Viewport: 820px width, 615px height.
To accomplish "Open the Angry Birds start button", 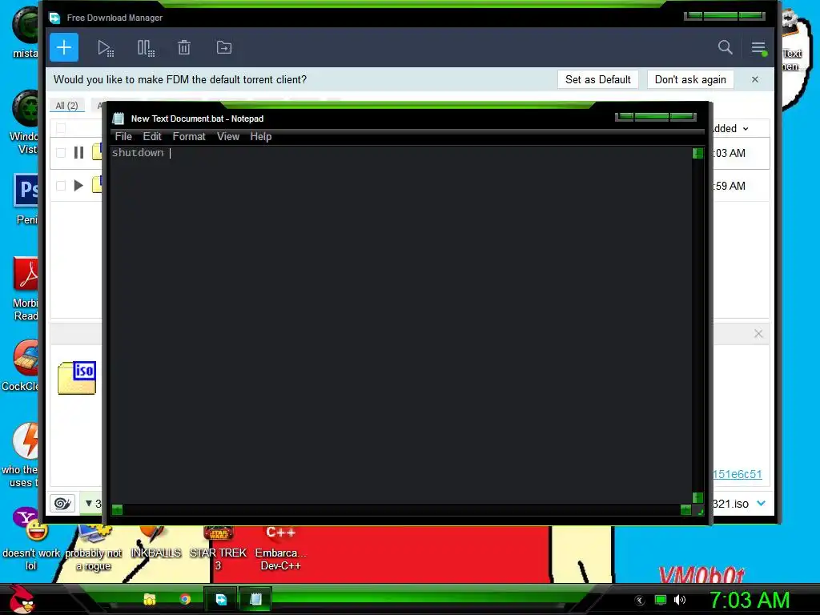I will pyautogui.click(x=22, y=599).
